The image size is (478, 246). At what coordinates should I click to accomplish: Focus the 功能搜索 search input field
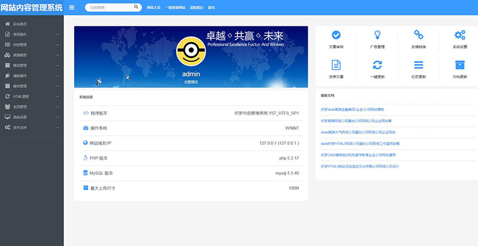pos(111,8)
